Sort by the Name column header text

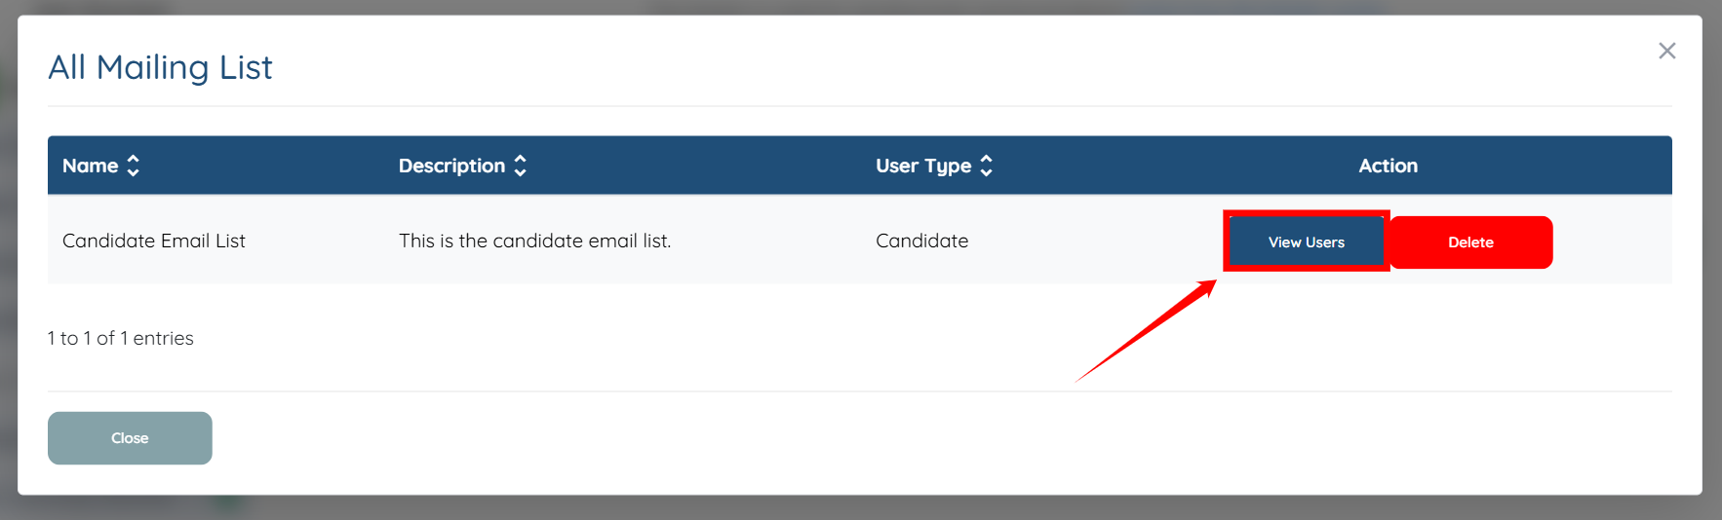pyautogui.click(x=90, y=166)
